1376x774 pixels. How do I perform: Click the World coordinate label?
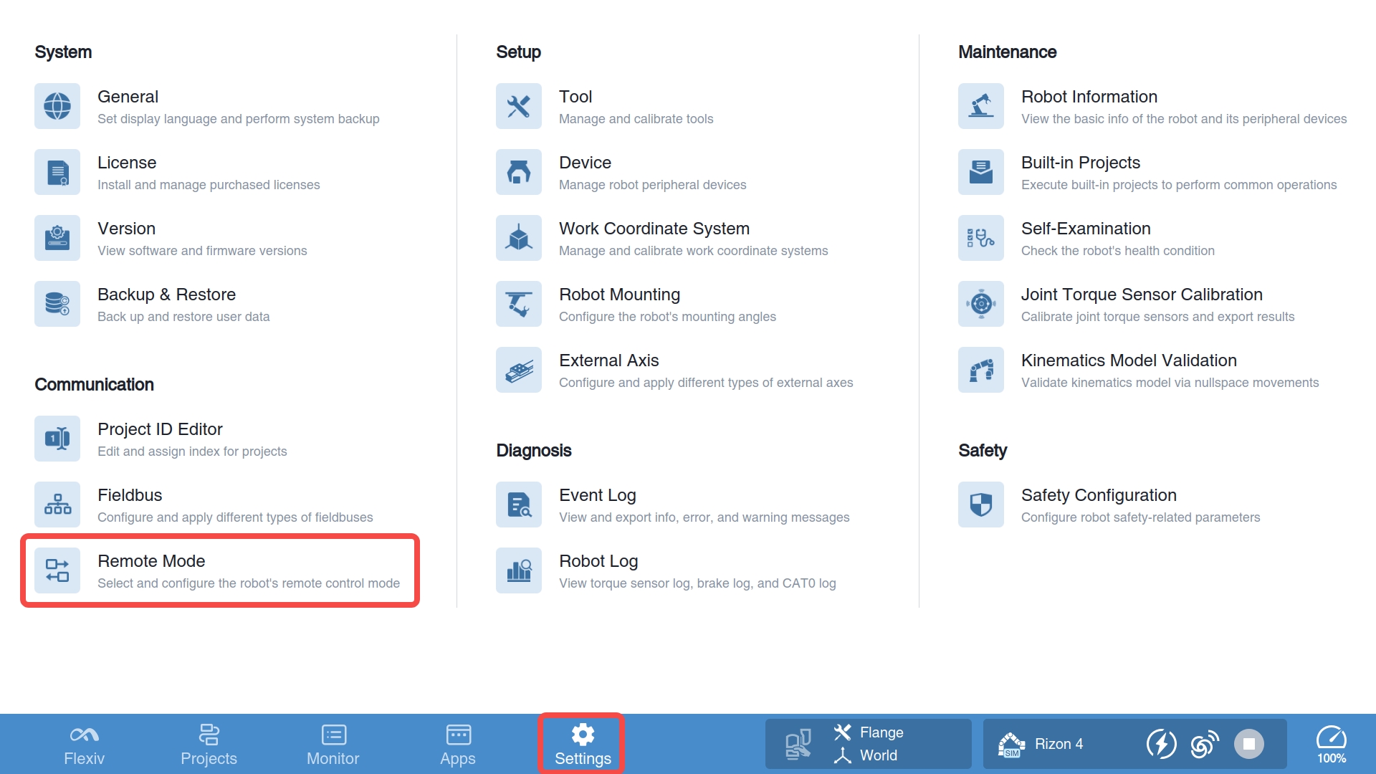[x=879, y=755]
